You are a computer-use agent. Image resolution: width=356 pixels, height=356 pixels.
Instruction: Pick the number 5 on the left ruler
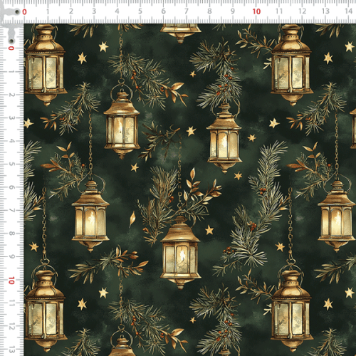[11, 164]
